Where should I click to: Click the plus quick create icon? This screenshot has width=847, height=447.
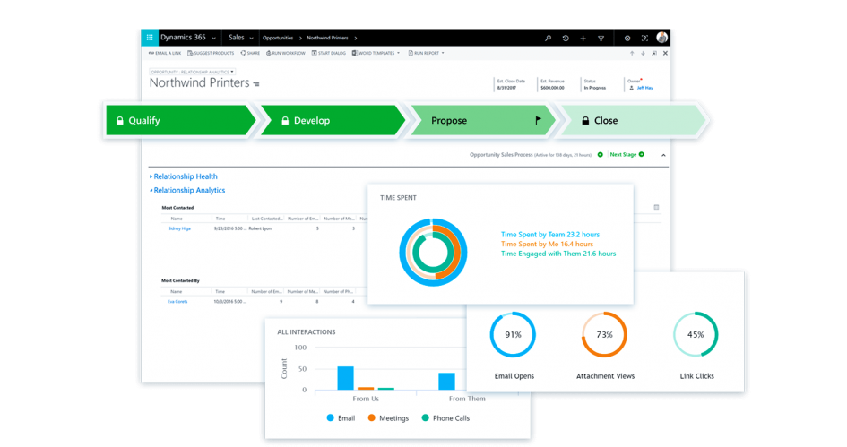[583, 39]
